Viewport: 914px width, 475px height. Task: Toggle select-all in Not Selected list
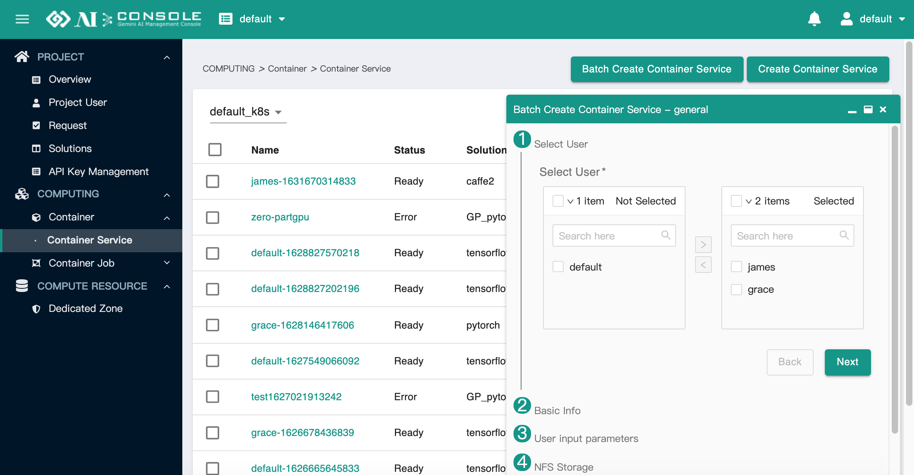click(x=558, y=201)
